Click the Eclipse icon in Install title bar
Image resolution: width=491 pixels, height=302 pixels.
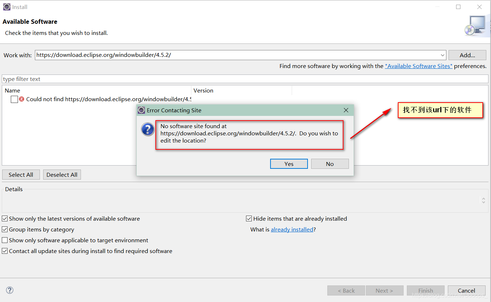[7, 7]
